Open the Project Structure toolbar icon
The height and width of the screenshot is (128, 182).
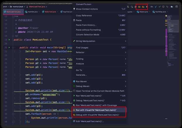click(x=172, y=7)
